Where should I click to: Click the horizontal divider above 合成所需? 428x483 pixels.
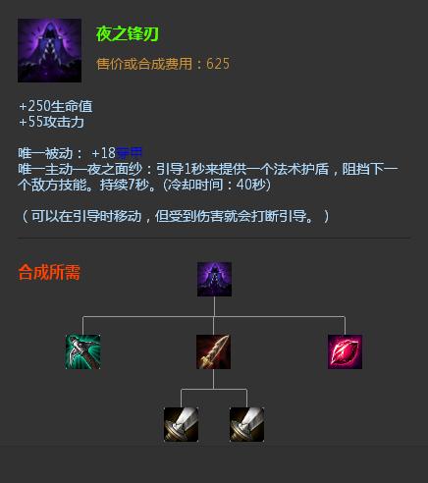tap(213, 239)
